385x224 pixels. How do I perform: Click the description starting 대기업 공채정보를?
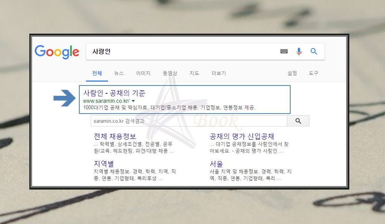tap(249, 147)
